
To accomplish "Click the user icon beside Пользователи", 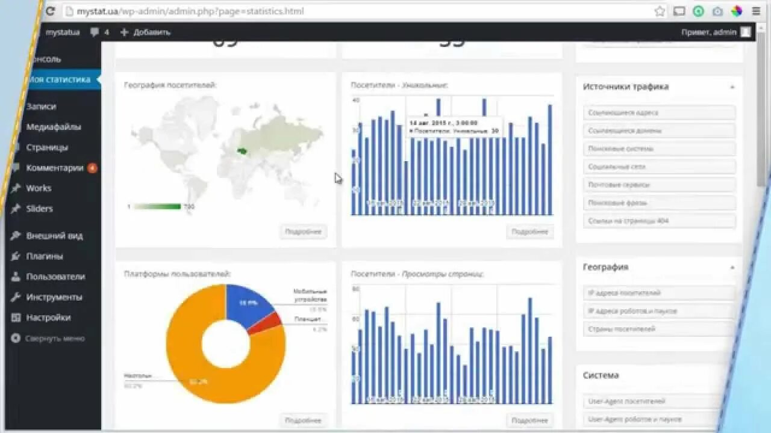I will tap(16, 277).
